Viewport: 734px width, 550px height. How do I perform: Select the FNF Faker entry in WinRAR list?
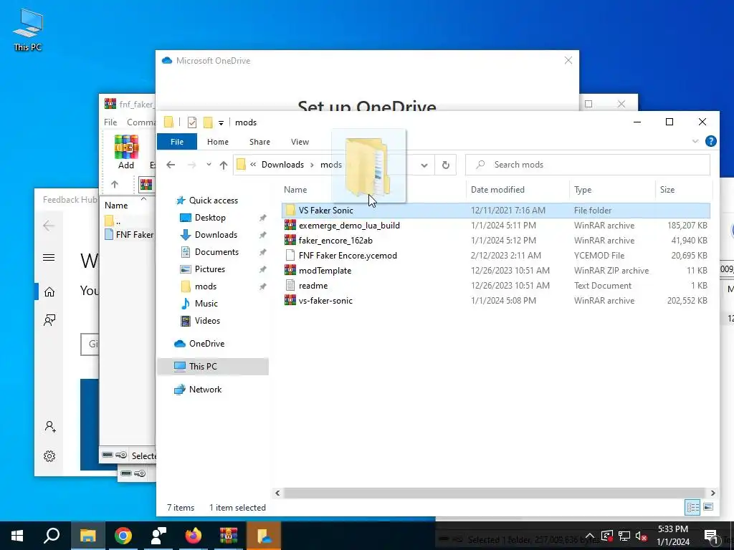tap(130, 235)
